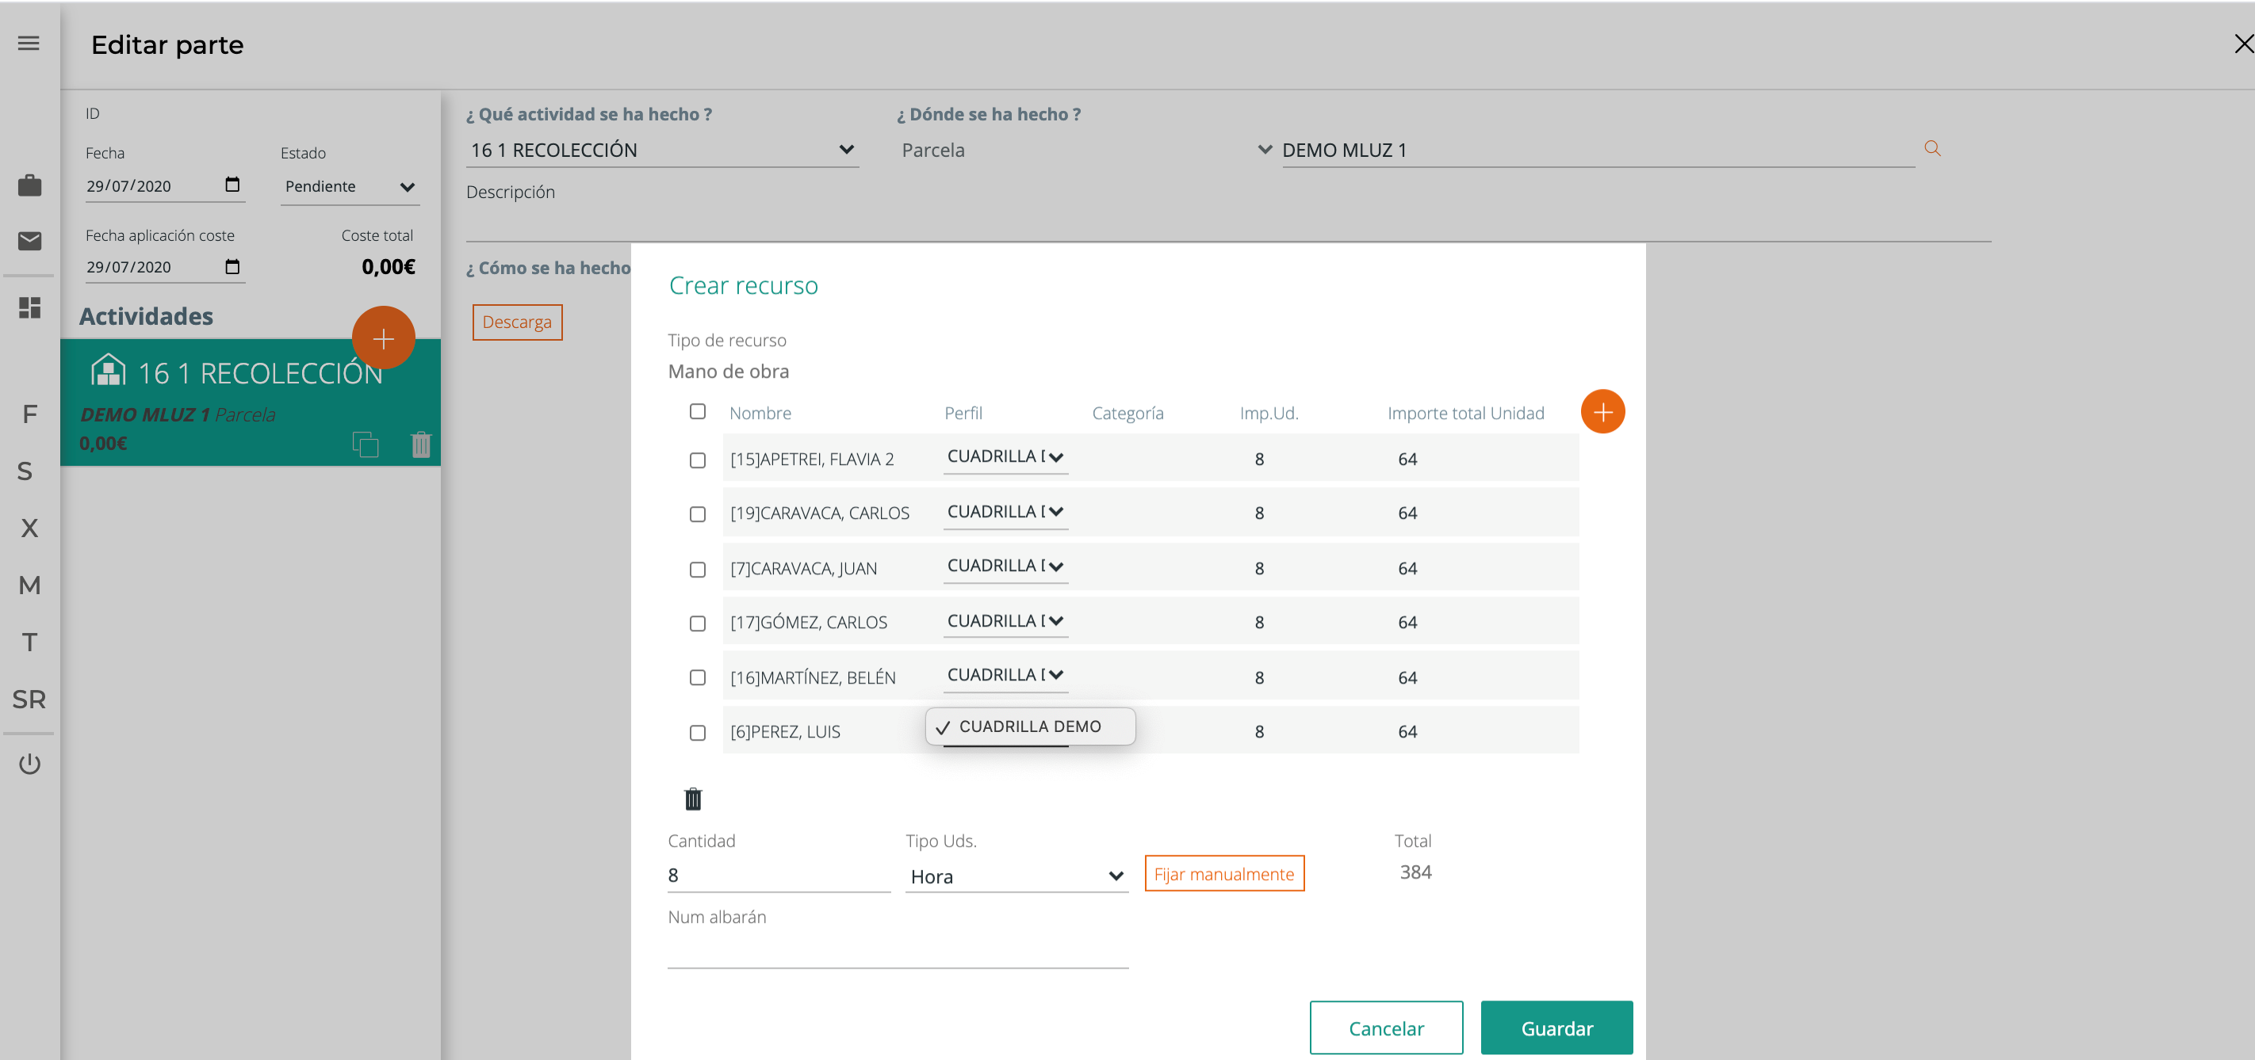Click Fijar manualmente button
Image resolution: width=2255 pixels, height=1060 pixels.
click(x=1225, y=874)
